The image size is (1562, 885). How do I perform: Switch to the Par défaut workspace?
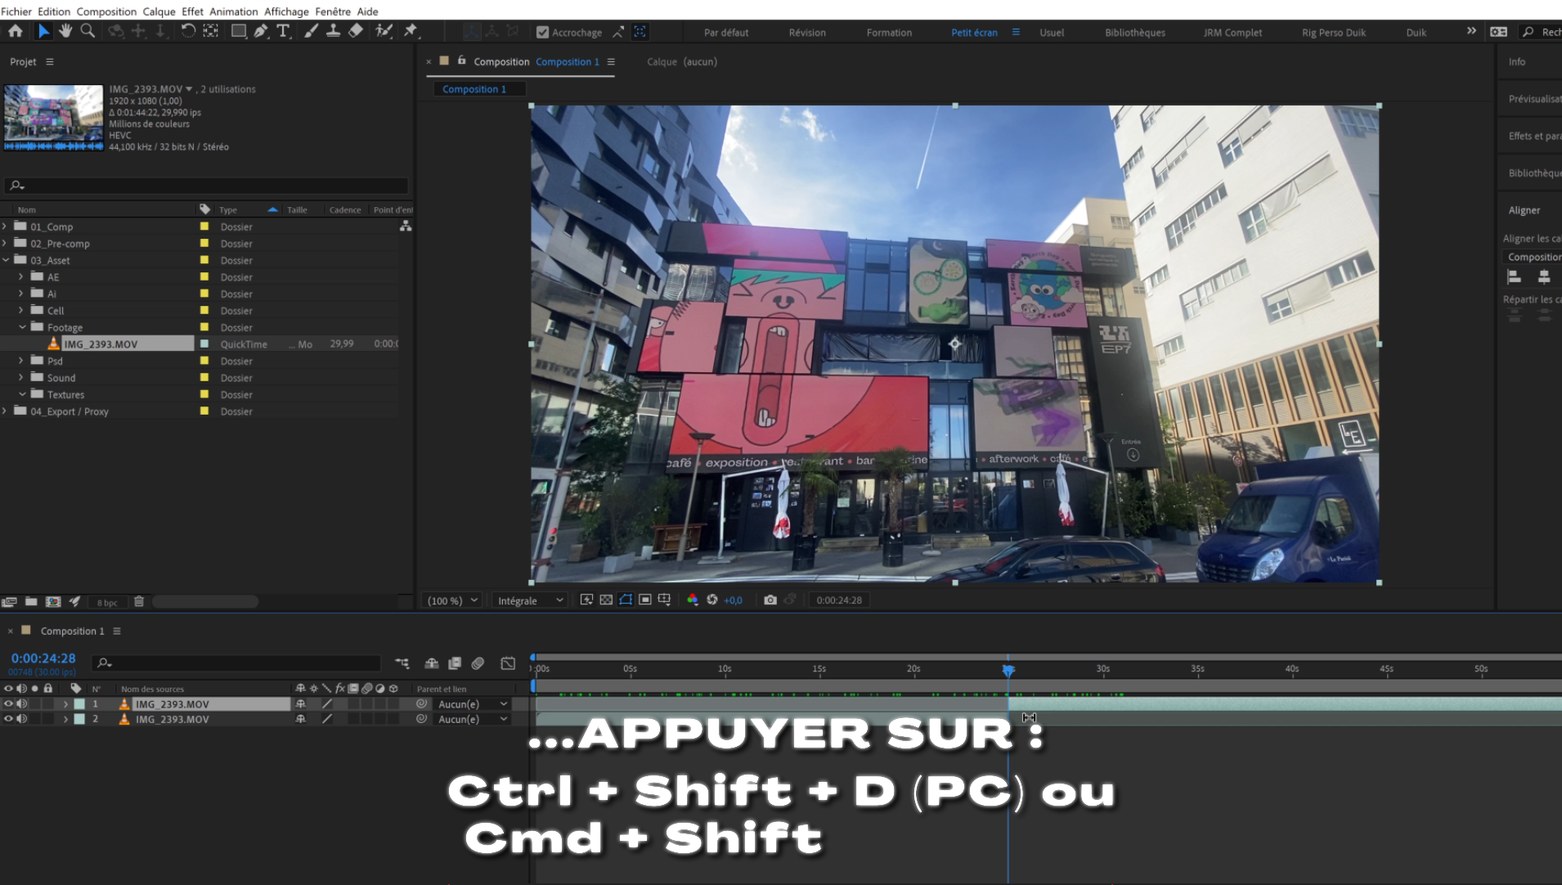(x=726, y=33)
